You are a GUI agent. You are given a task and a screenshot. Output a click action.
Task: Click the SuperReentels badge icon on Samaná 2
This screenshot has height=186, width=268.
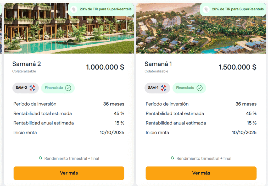pos(74,9)
